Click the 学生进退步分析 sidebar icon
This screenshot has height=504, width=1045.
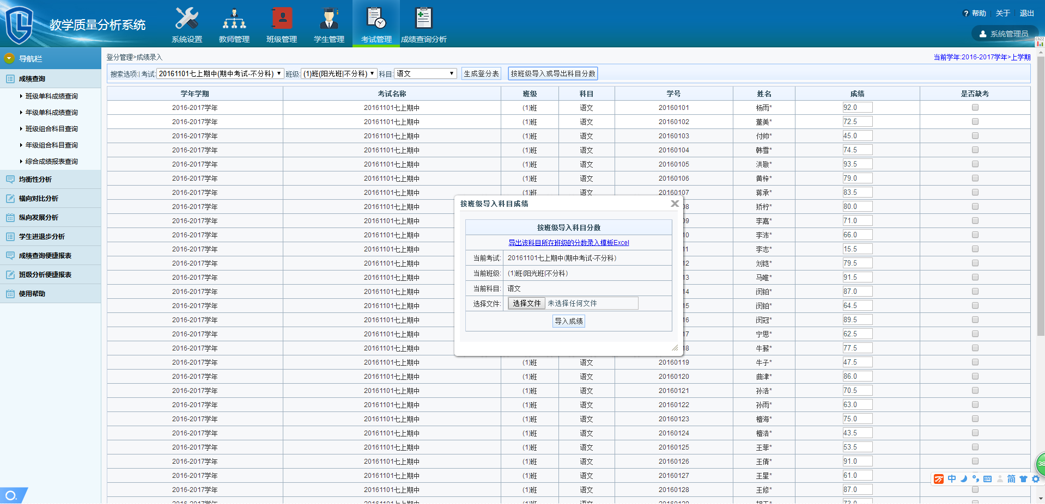point(10,236)
